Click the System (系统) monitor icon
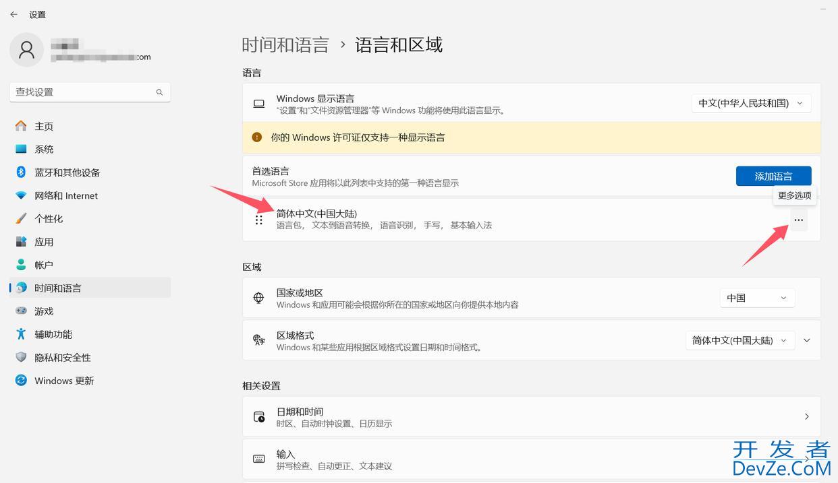Image resolution: width=838 pixels, height=483 pixels. pos(21,149)
